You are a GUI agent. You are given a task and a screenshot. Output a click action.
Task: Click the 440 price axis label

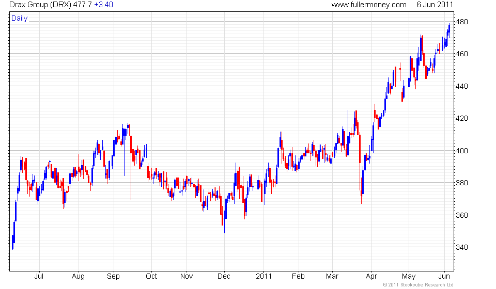point(461,86)
